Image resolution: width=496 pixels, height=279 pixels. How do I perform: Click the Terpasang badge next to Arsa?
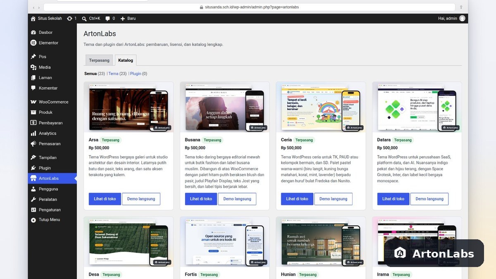pyautogui.click(x=110, y=140)
